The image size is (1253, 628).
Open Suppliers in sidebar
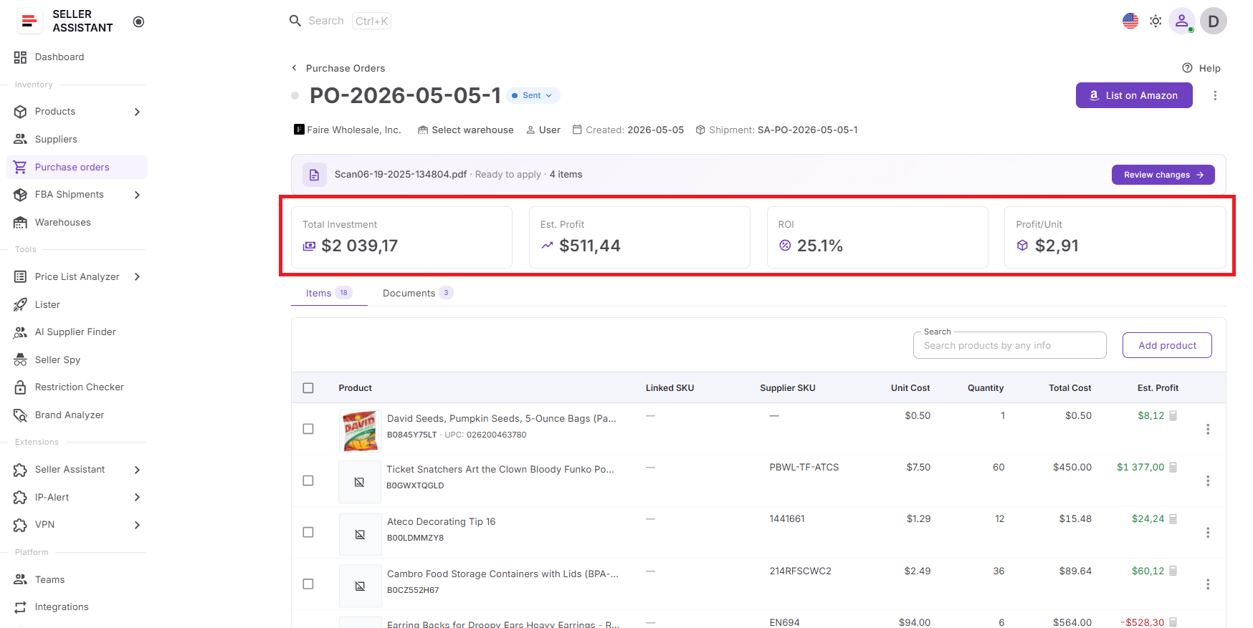[x=77, y=139]
